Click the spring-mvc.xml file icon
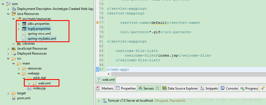Screen dimensions: 266x105 (24, 34)
